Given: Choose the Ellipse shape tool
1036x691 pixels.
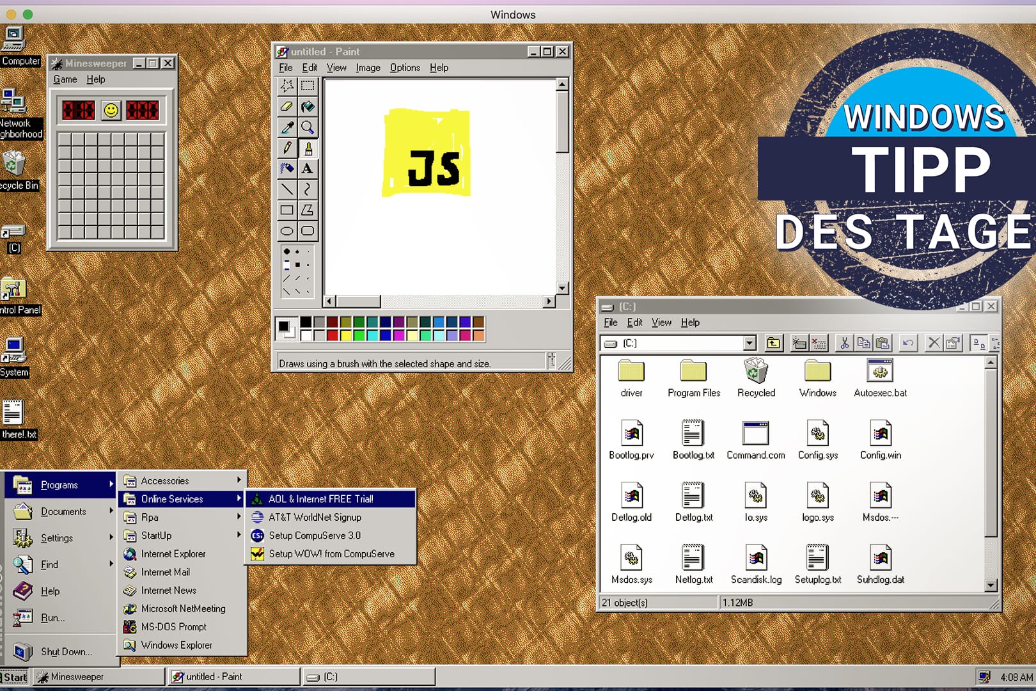Looking at the screenshot, I should pyautogui.click(x=287, y=231).
